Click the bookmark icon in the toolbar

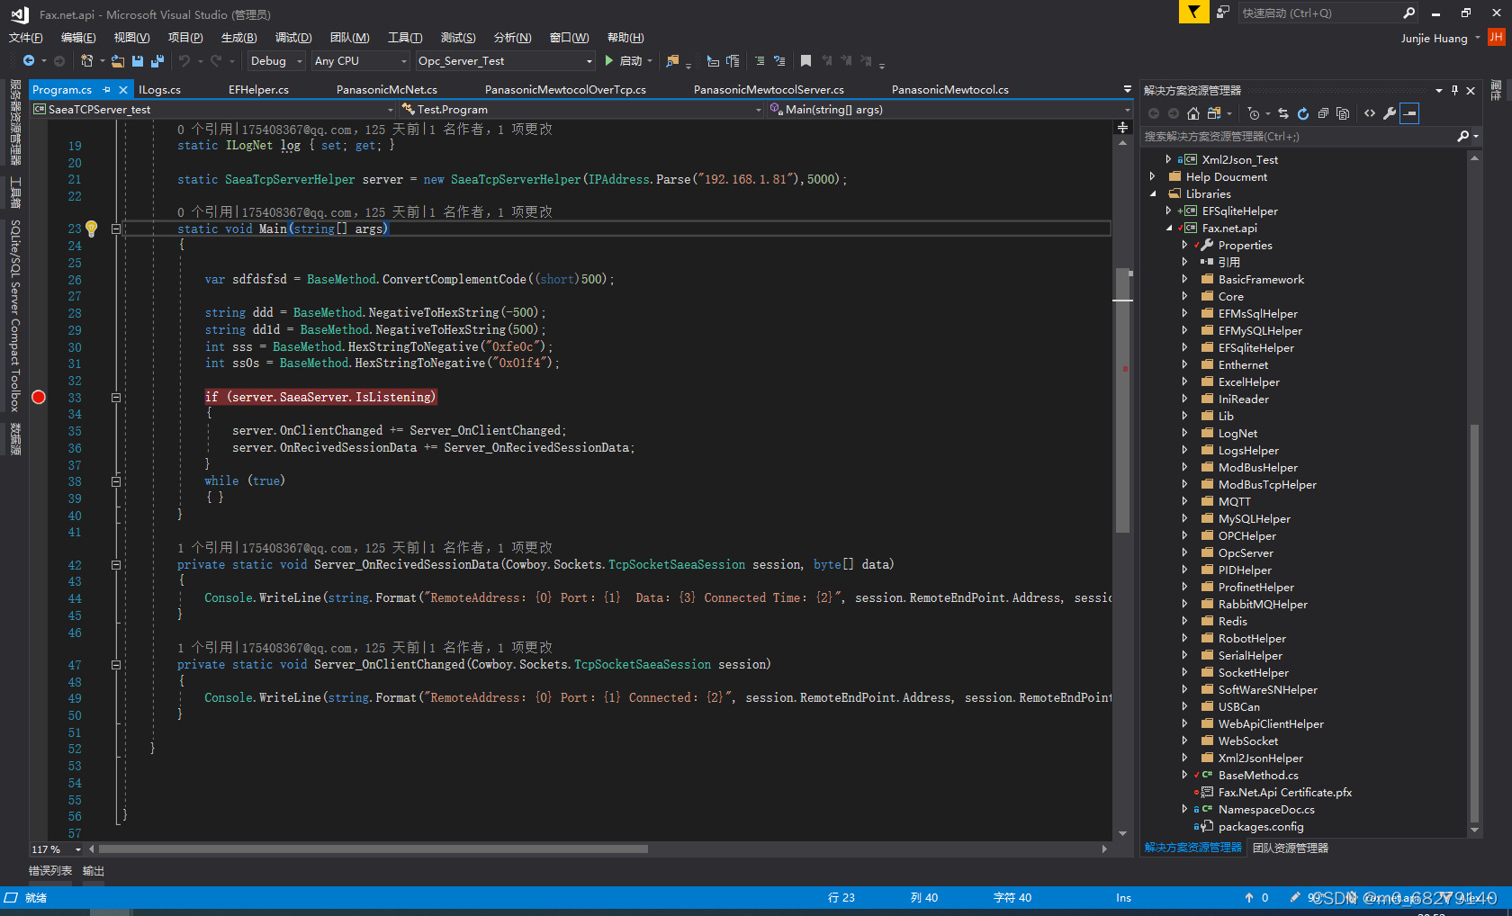[805, 61]
